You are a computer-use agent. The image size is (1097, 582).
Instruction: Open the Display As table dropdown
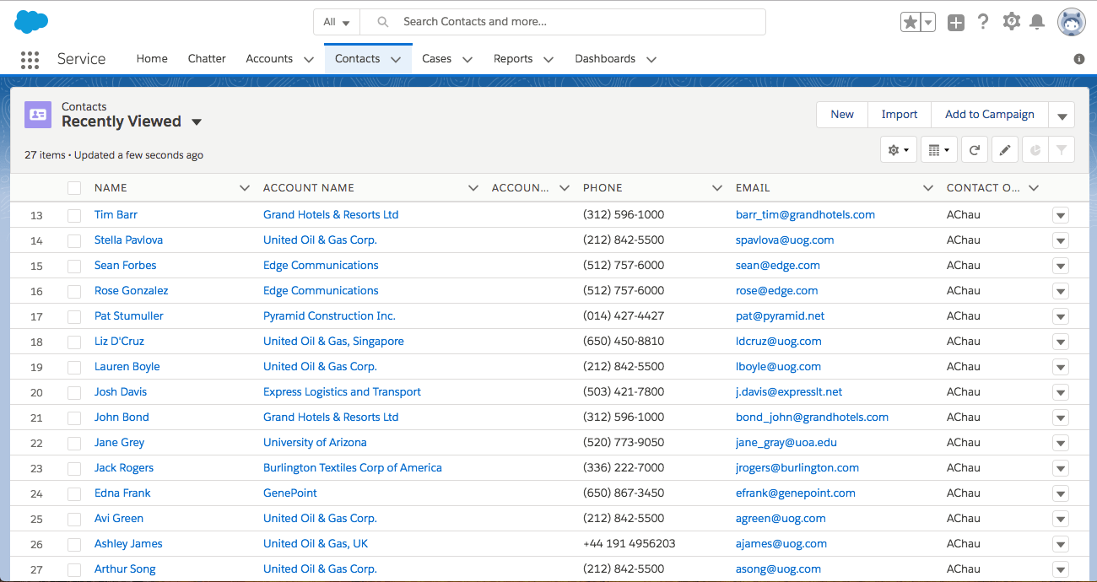click(938, 150)
